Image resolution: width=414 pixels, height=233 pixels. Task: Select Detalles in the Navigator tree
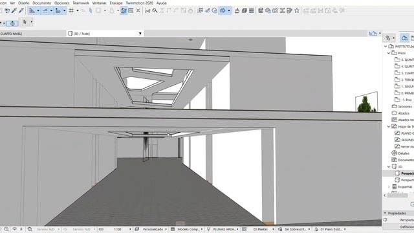(x=401, y=153)
